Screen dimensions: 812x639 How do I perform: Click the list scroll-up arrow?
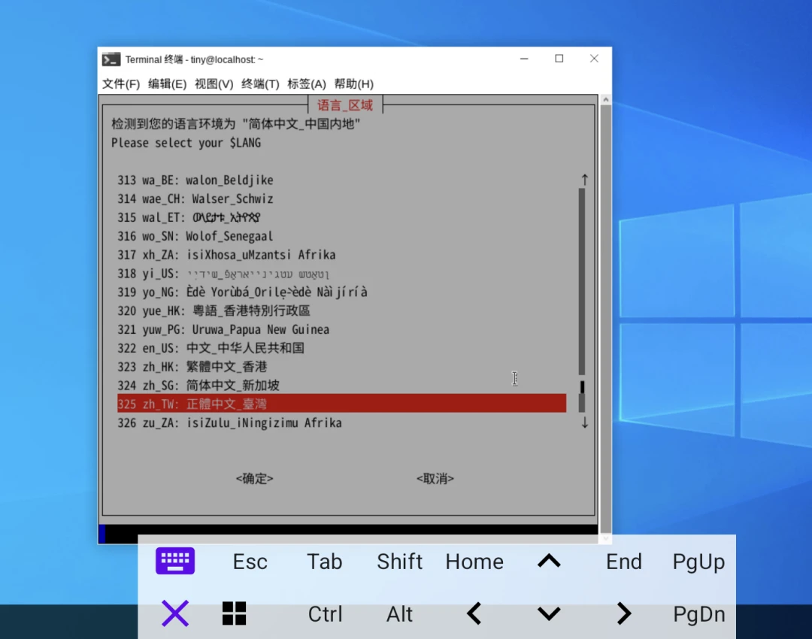(x=584, y=180)
